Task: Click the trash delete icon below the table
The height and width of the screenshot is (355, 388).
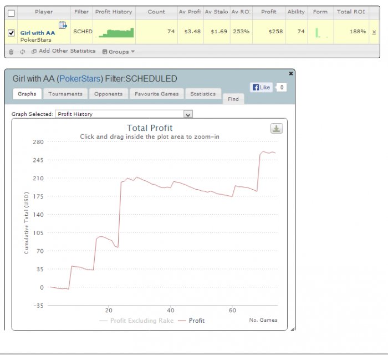Action: [11, 52]
